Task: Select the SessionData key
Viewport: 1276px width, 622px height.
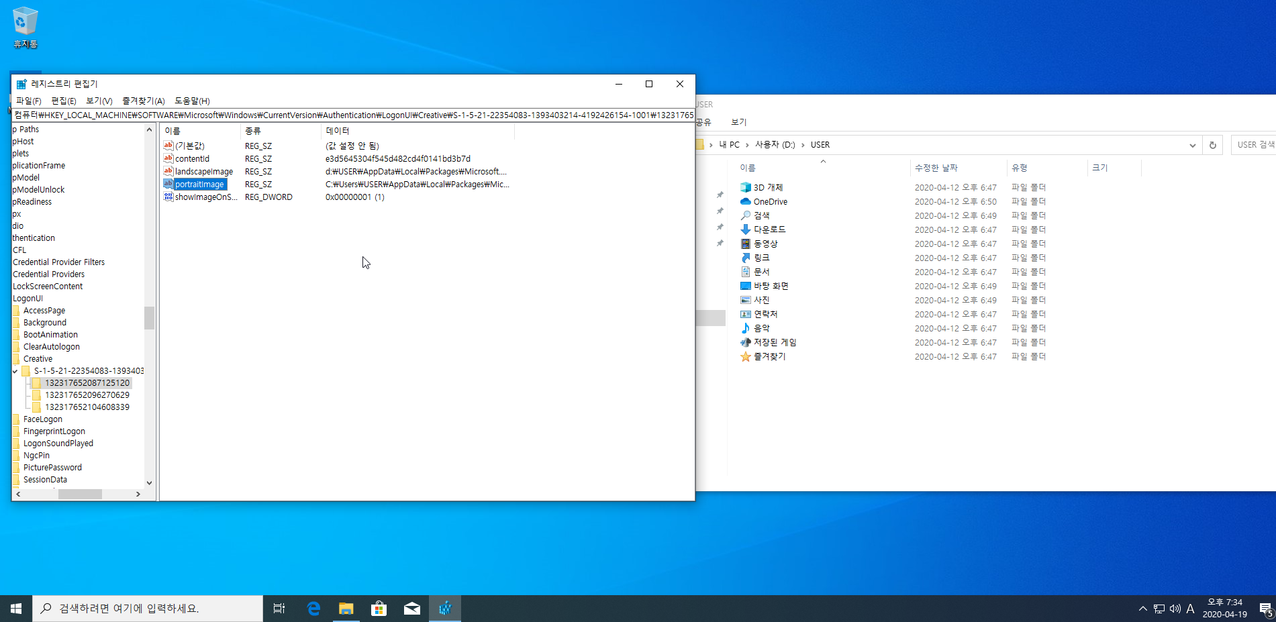Action: click(45, 480)
